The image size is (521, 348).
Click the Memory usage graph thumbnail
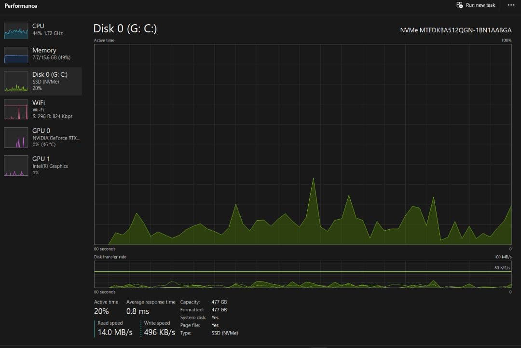pos(16,55)
